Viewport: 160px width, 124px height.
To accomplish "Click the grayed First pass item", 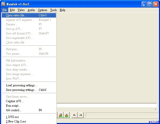I will point(29,49).
